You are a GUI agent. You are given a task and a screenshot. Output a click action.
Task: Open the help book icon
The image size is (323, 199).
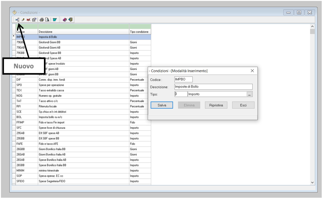pos(65,20)
